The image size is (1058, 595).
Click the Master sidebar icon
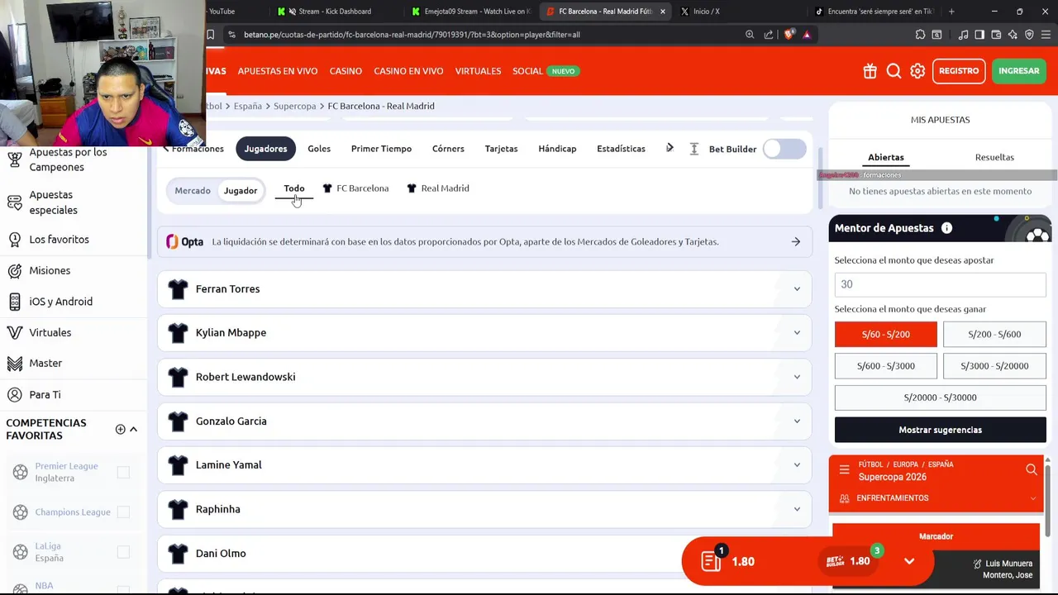14,364
